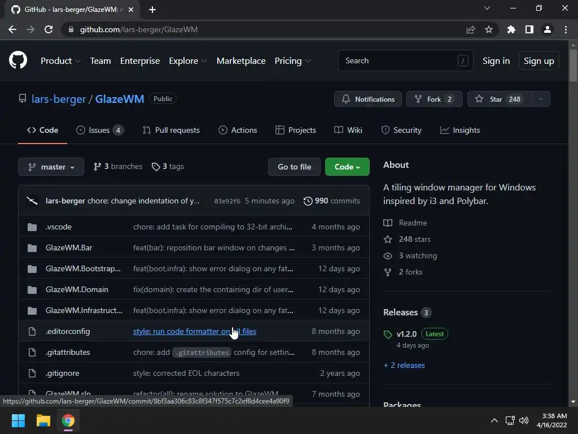Click the v1.2.0 release tag icon
The width and height of the screenshot is (578, 434).
coord(388,335)
